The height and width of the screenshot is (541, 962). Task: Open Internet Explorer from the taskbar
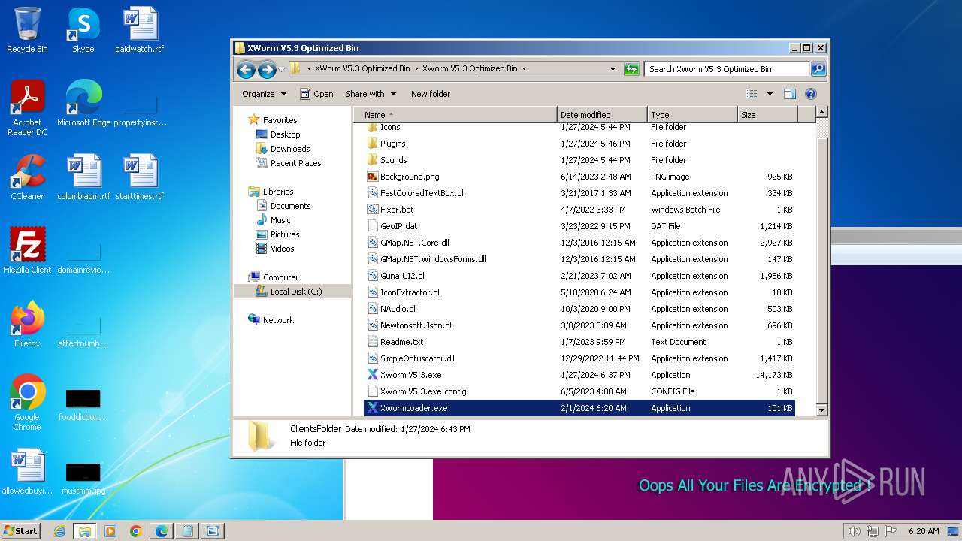[59, 531]
